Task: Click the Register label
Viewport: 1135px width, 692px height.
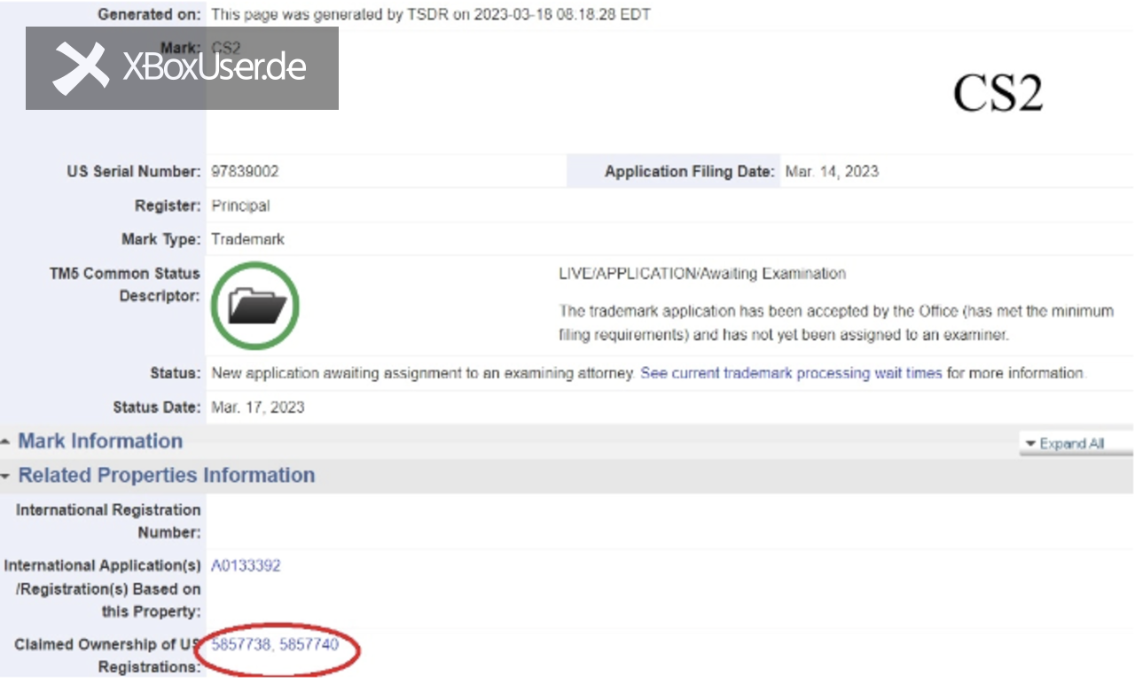Action: (168, 206)
